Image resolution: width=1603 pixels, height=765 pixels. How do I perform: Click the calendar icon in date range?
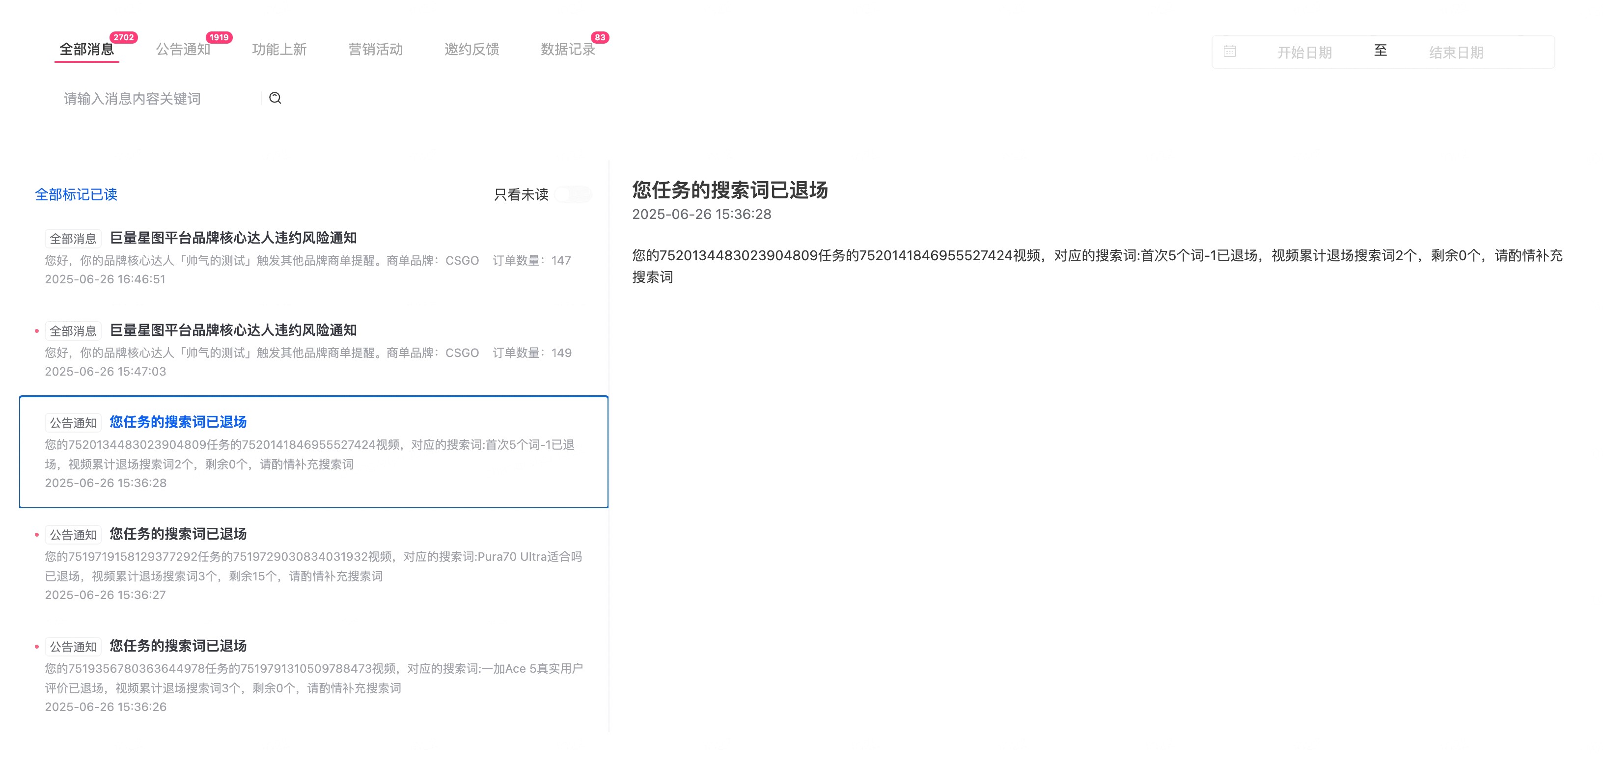pyautogui.click(x=1229, y=52)
